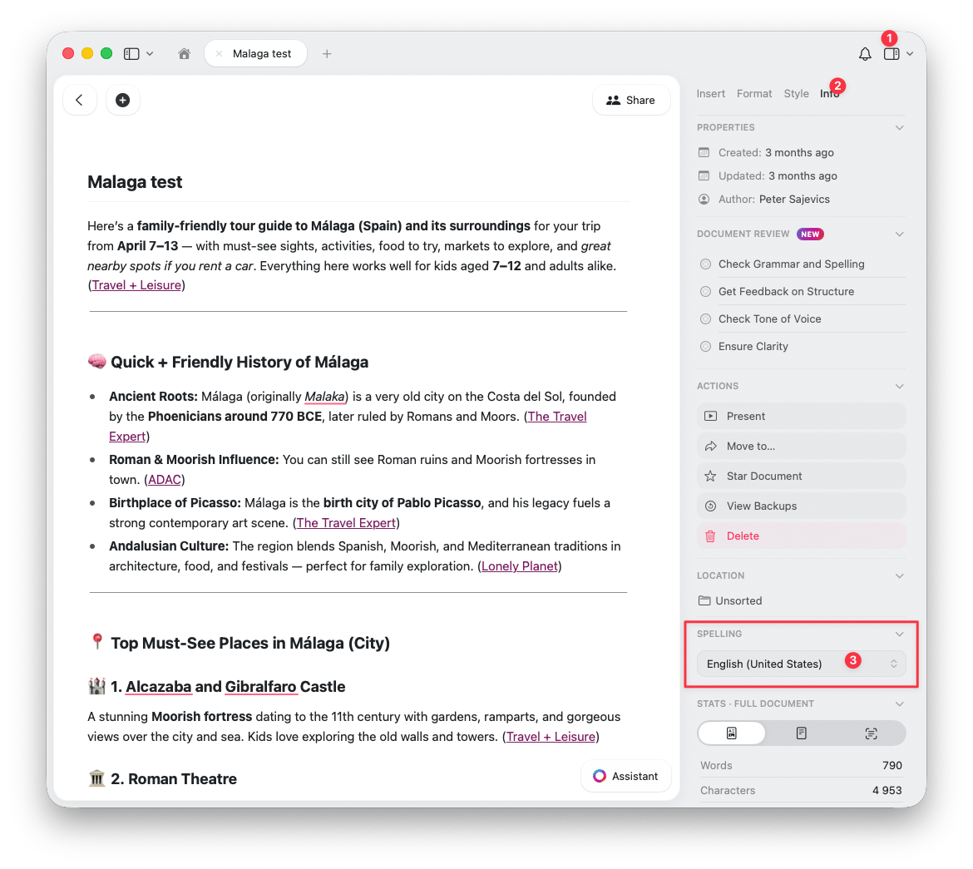Open the Assistant button

pyautogui.click(x=625, y=776)
